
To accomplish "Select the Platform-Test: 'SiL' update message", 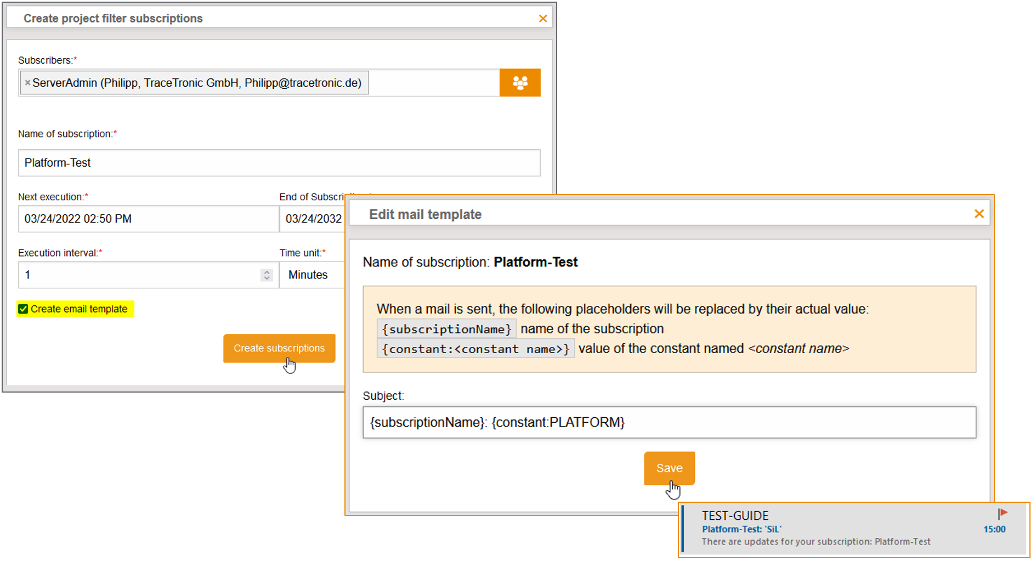I will (741, 529).
